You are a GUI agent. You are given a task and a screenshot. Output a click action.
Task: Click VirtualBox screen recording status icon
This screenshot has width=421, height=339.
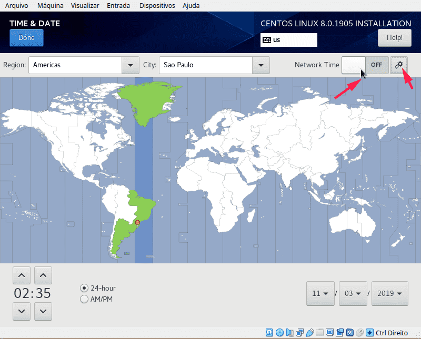tap(339, 333)
